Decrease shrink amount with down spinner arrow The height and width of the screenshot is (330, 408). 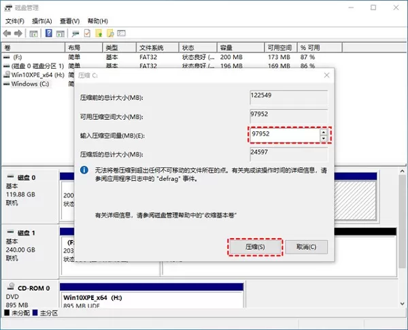[323, 138]
